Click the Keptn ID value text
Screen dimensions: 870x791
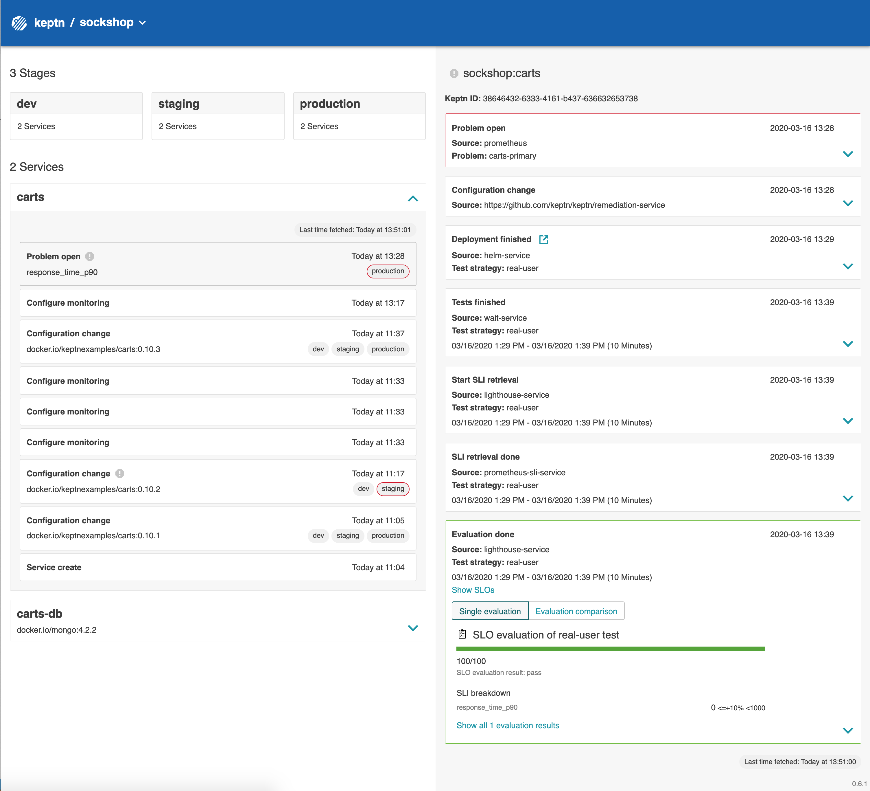click(x=560, y=98)
